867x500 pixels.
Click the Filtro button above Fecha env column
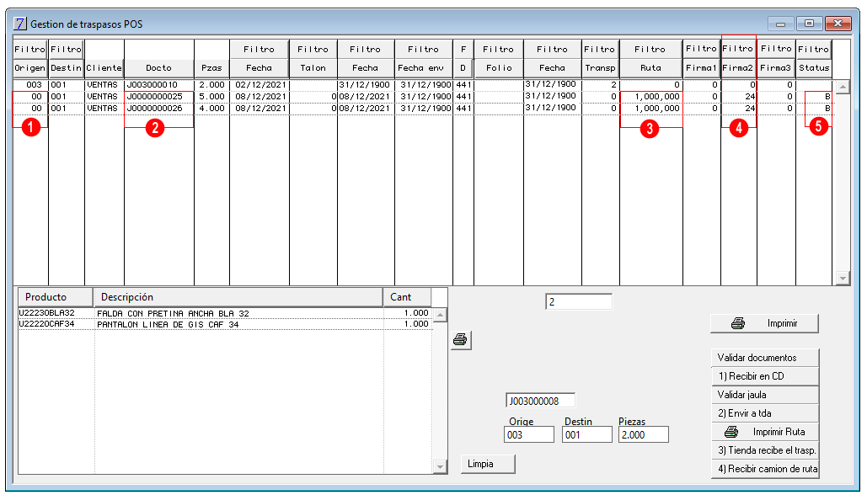pos(423,49)
